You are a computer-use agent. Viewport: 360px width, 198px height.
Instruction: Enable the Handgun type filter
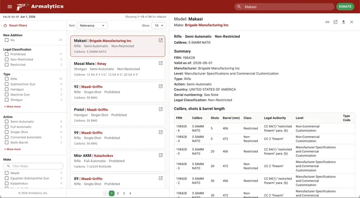click(x=7, y=90)
